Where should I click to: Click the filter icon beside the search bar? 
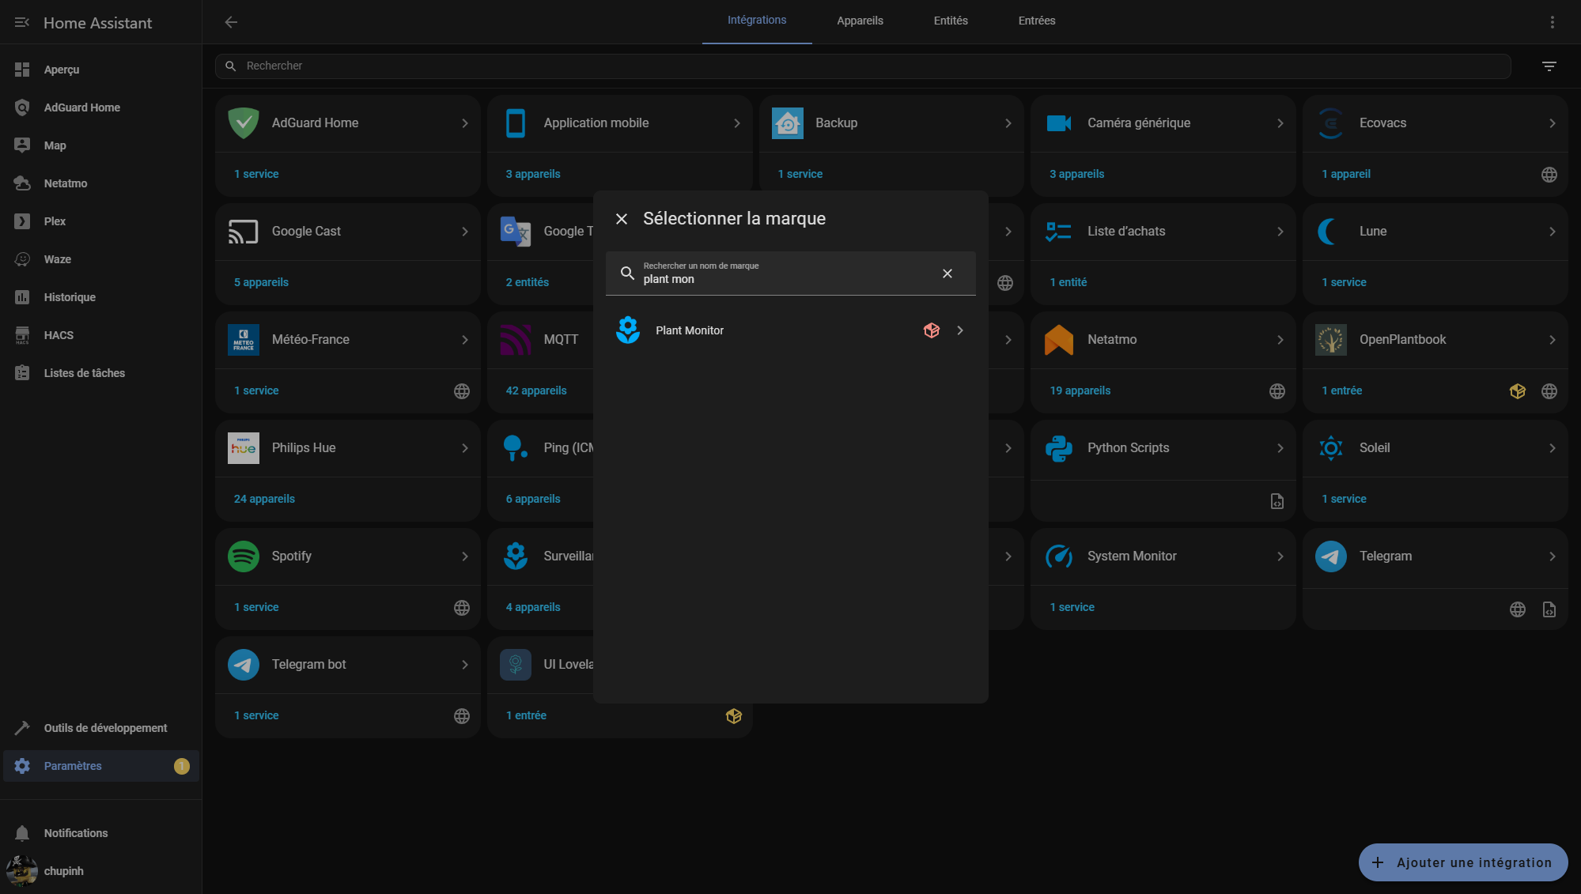(x=1549, y=66)
